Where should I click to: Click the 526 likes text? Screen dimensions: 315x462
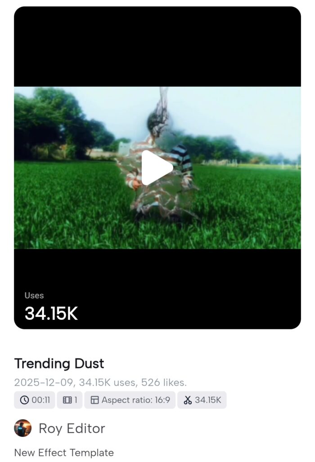[x=163, y=383]
